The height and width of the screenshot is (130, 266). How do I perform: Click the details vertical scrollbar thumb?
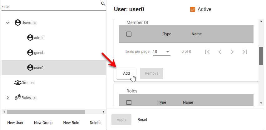[261, 56]
